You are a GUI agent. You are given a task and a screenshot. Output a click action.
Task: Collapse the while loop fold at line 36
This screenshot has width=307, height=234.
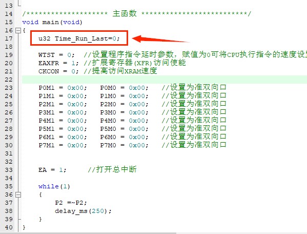coord(18,194)
